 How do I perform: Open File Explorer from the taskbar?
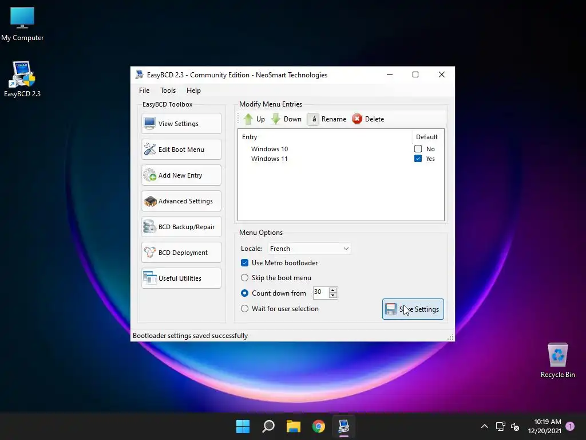click(x=294, y=426)
